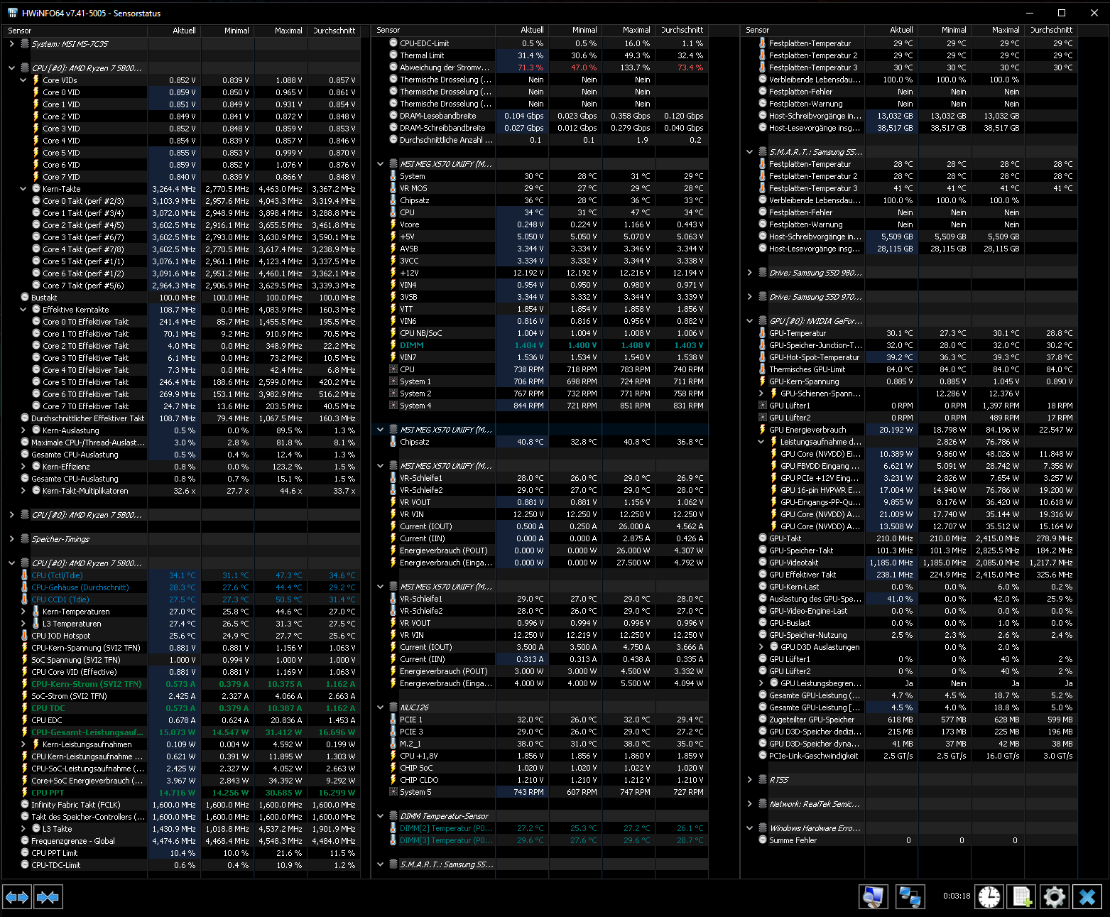Expand the Drive: Samsung SSD 980 group

pos(750,273)
